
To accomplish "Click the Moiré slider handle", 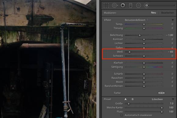I will pos(144,82).
